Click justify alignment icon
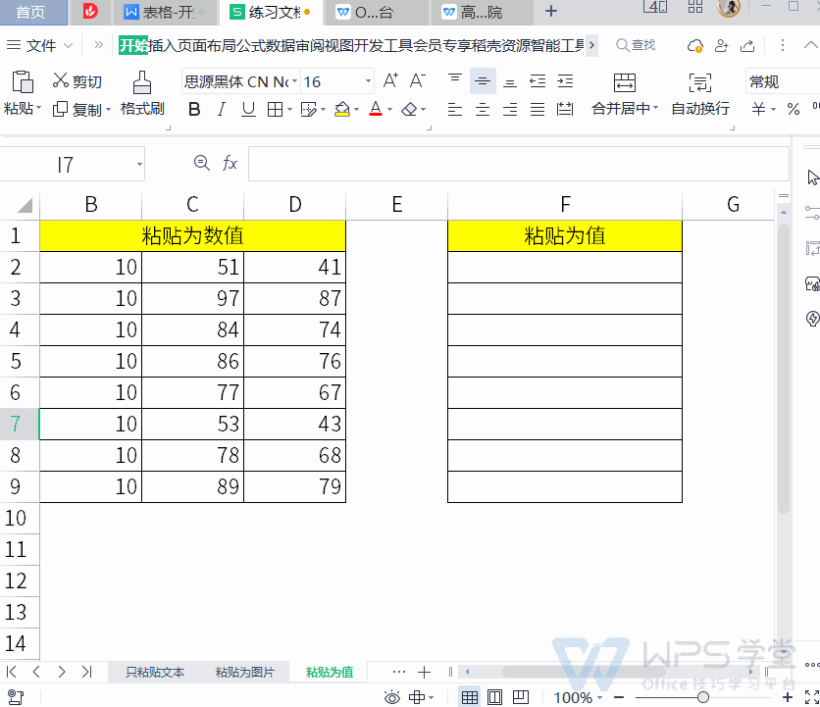This screenshot has height=707, width=820. coord(538,109)
